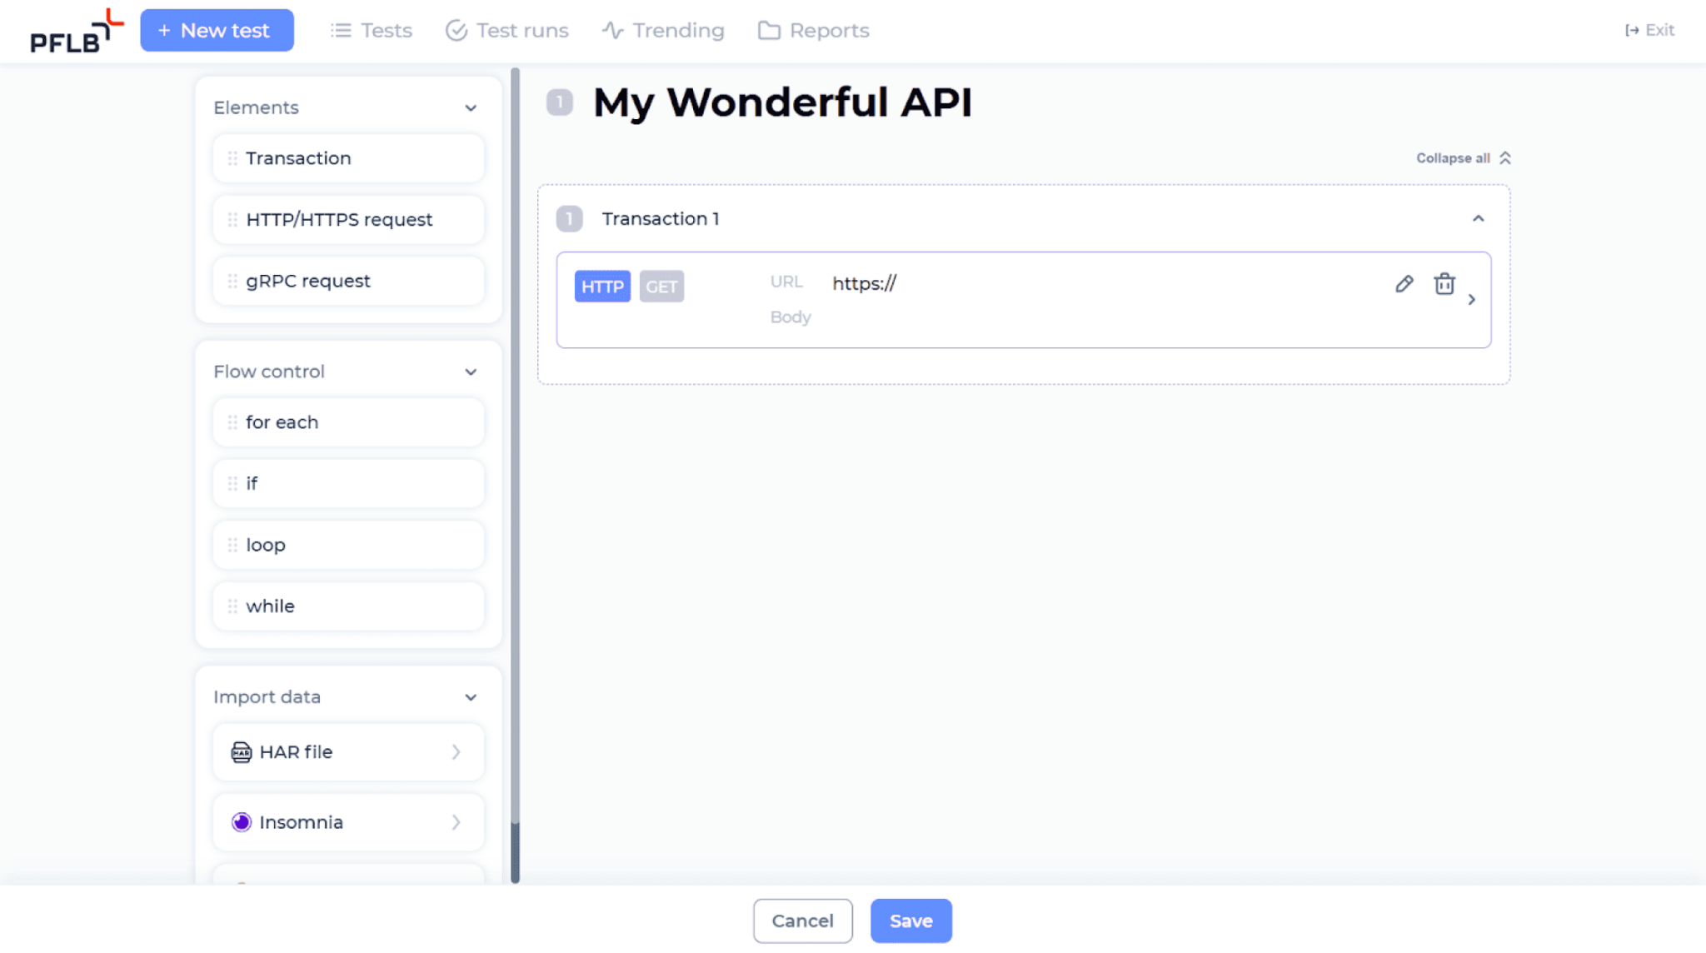Click the drag handle on Transaction element
This screenshot has width=1706, height=953.
(232, 158)
